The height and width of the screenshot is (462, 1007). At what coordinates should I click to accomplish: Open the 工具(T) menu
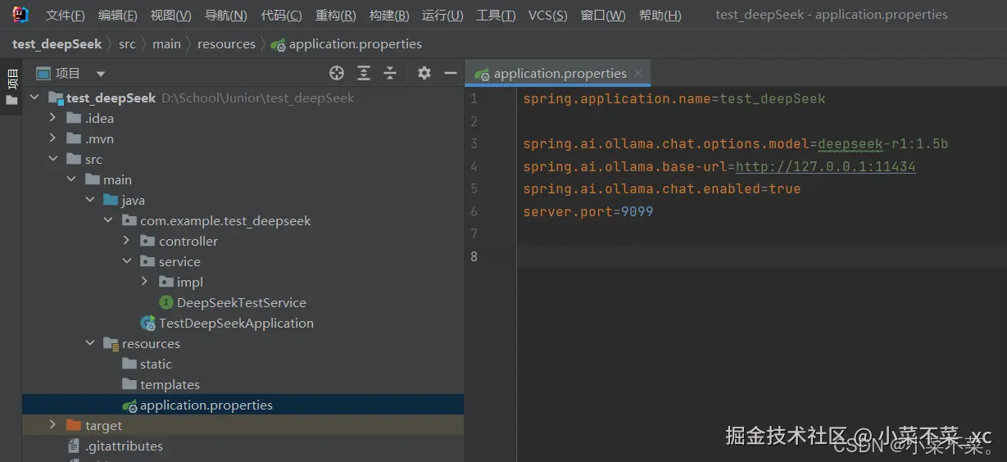496,16
